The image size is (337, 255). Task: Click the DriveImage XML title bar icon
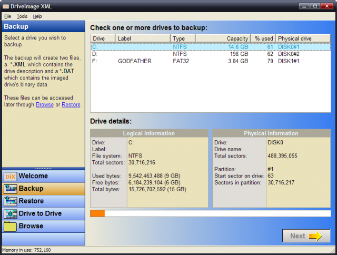[x=6, y=6]
